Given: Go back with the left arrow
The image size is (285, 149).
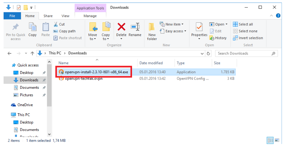Looking at the screenshot, I should [x=9, y=53].
